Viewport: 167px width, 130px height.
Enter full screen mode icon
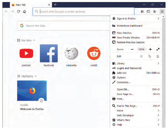(158, 49)
